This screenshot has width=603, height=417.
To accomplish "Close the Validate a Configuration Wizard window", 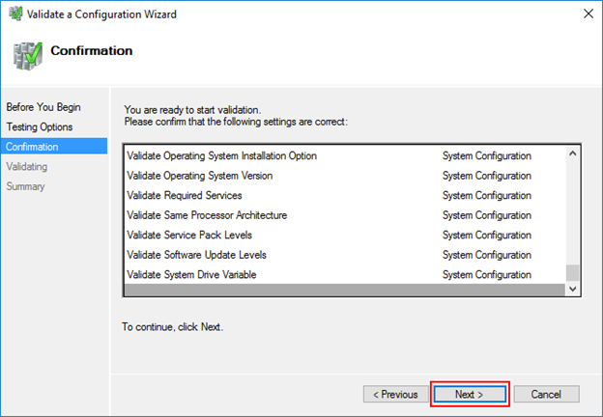I will (589, 14).
